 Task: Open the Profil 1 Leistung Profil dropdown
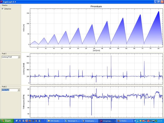coord(19,57)
